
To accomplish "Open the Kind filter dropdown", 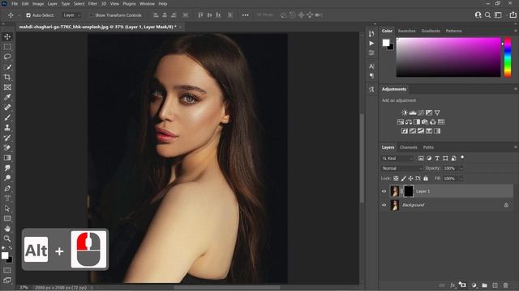I will tap(397, 158).
